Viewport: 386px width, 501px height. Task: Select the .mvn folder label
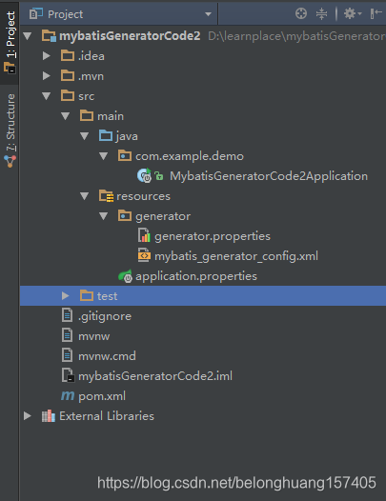point(91,76)
